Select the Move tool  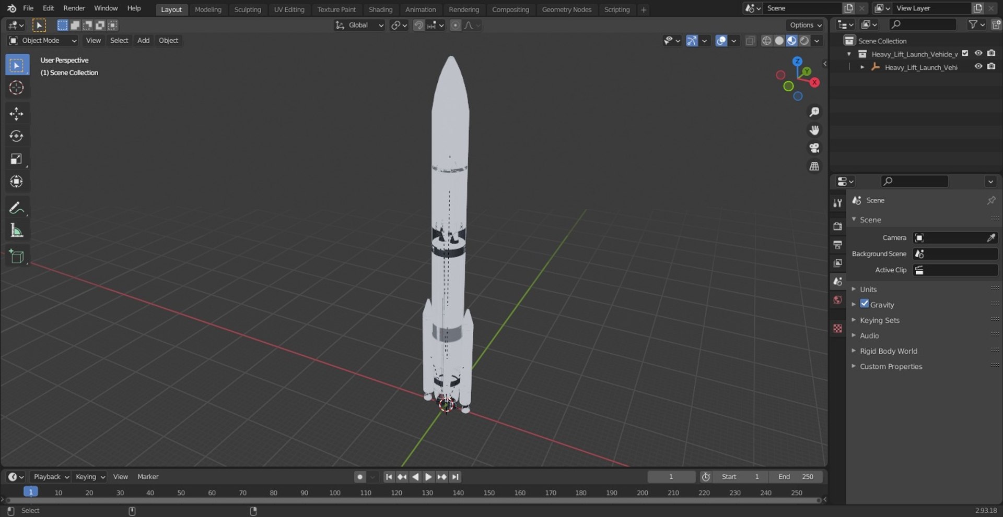(17, 114)
